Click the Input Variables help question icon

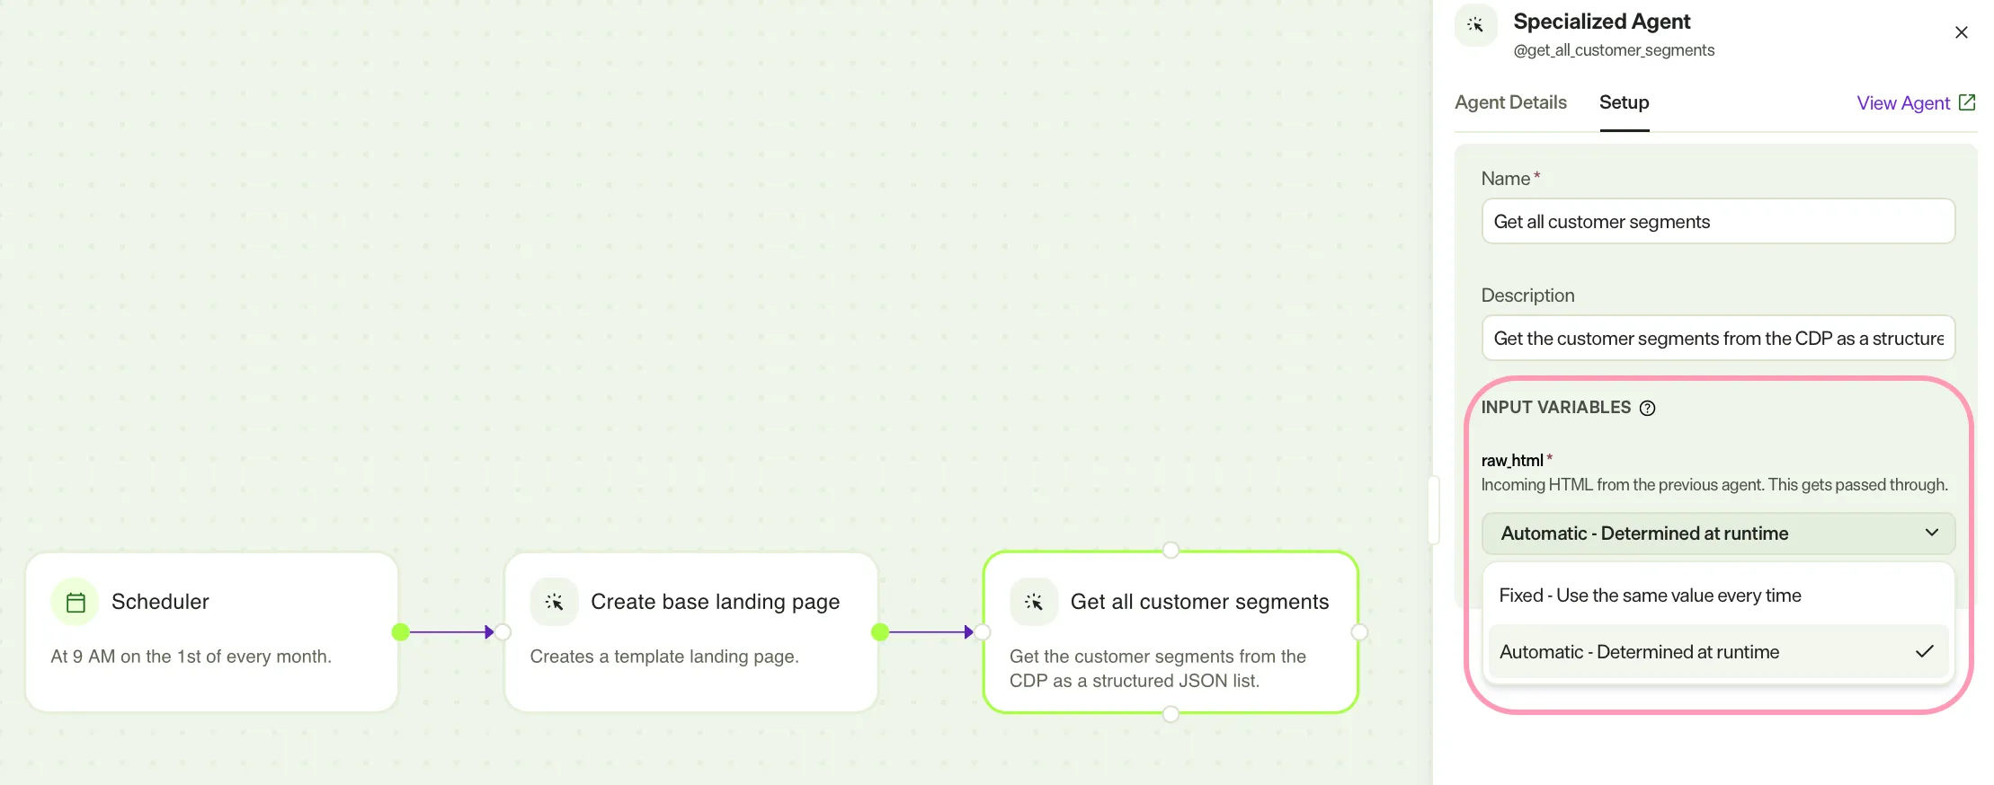click(x=1647, y=408)
